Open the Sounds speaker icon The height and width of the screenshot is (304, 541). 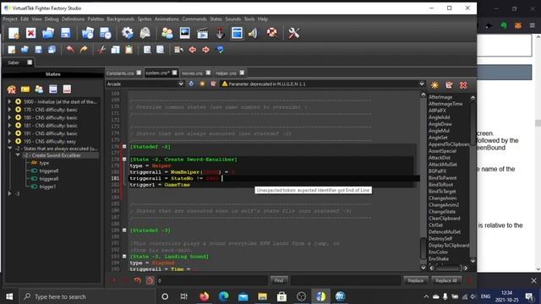click(x=254, y=33)
